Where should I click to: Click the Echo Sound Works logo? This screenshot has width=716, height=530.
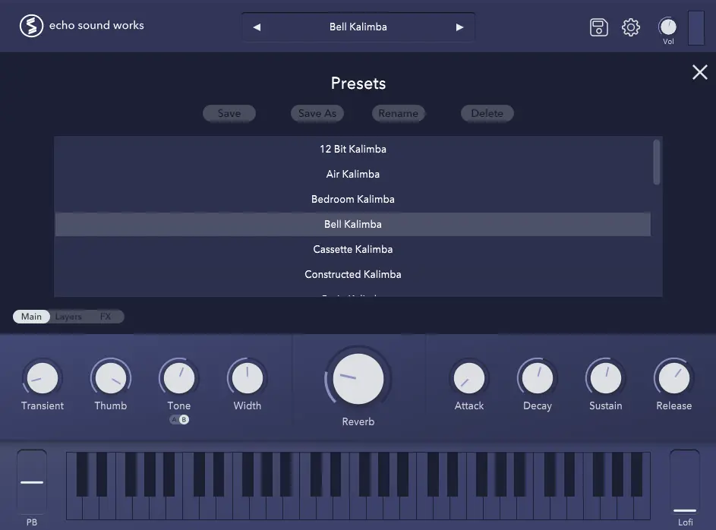pyautogui.click(x=31, y=26)
